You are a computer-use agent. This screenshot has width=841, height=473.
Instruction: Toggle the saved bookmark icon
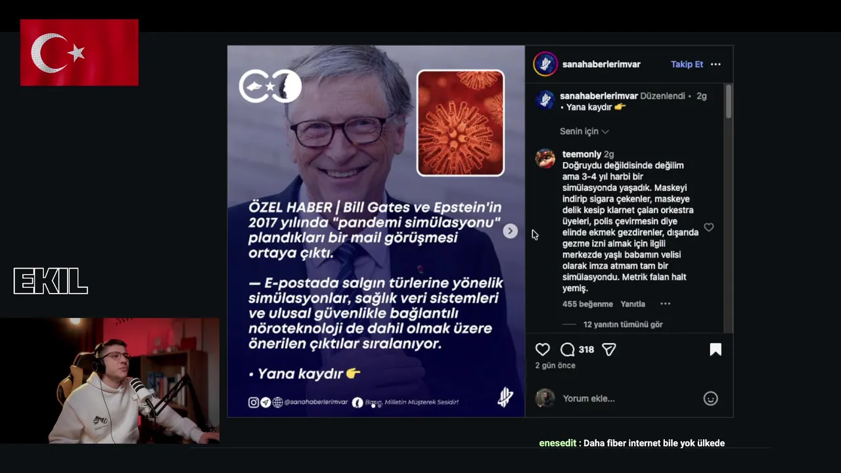point(716,349)
